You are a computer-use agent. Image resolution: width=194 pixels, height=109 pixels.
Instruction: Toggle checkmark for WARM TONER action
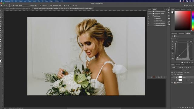[148, 17]
